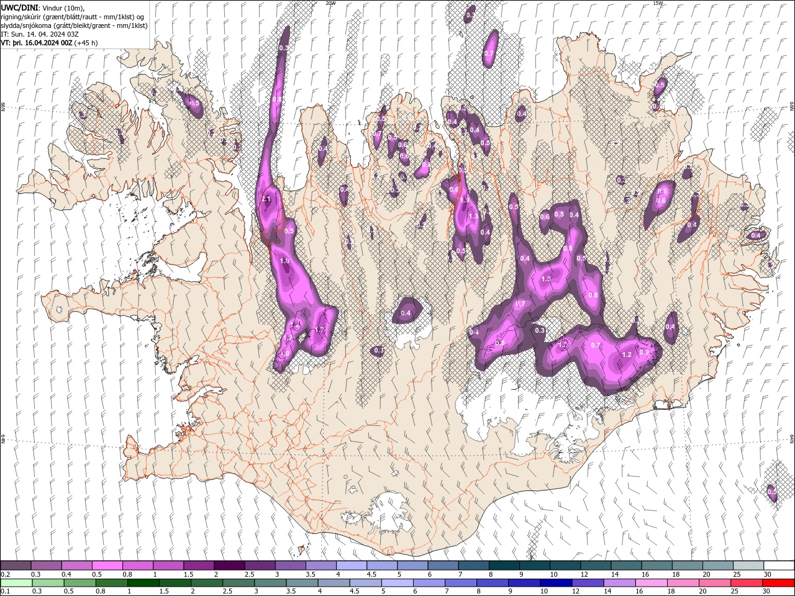Click the dark navy lower scale swatch after 10
Screen dimensions: 795x596
click(x=556, y=583)
